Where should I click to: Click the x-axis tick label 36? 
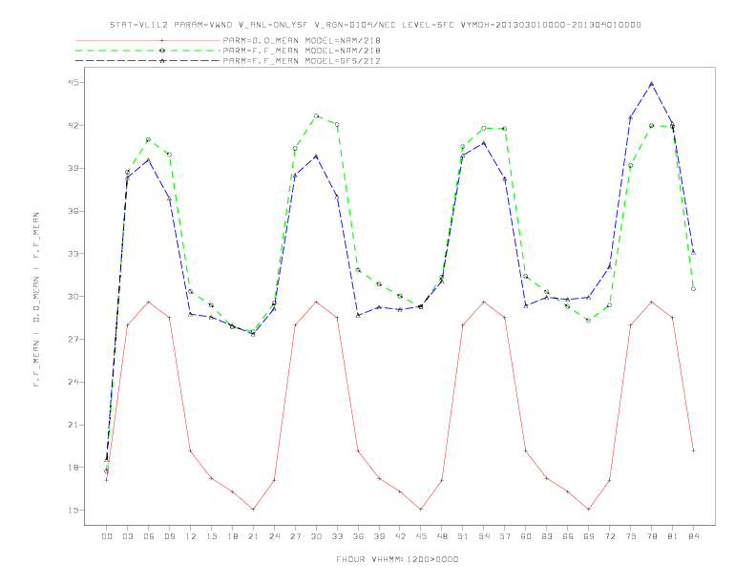click(x=358, y=536)
